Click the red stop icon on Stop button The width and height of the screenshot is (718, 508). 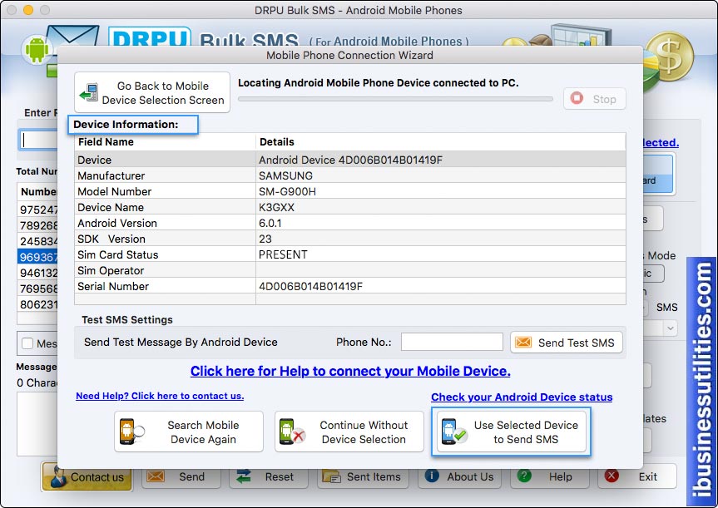(577, 98)
